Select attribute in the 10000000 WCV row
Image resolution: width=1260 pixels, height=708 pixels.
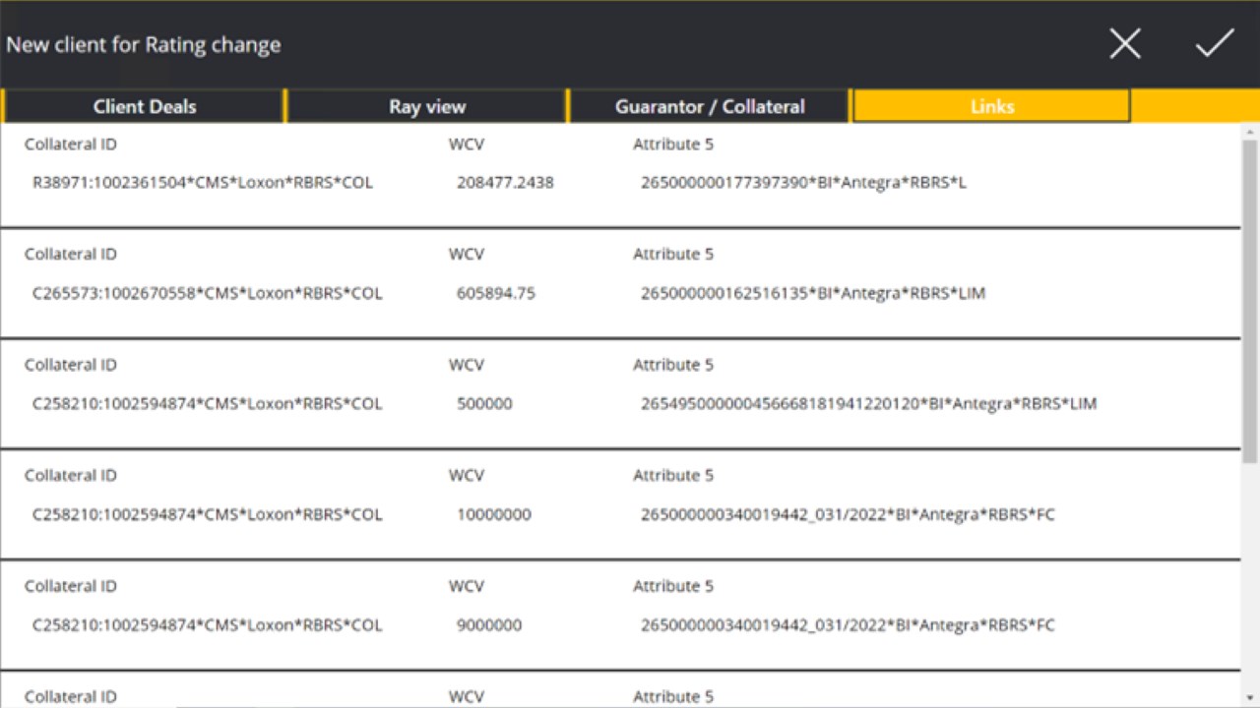pos(848,514)
